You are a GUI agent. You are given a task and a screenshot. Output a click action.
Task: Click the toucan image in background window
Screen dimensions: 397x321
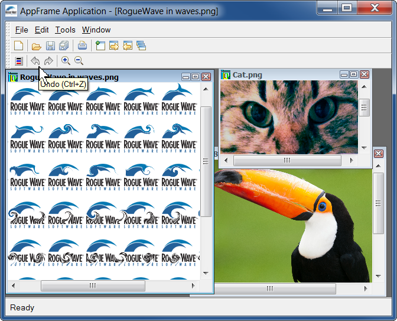(293, 225)
